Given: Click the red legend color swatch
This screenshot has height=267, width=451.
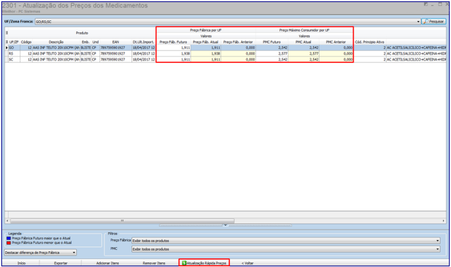Looking at the screenshot, I should pyautogui.click(x=9, y=243).
